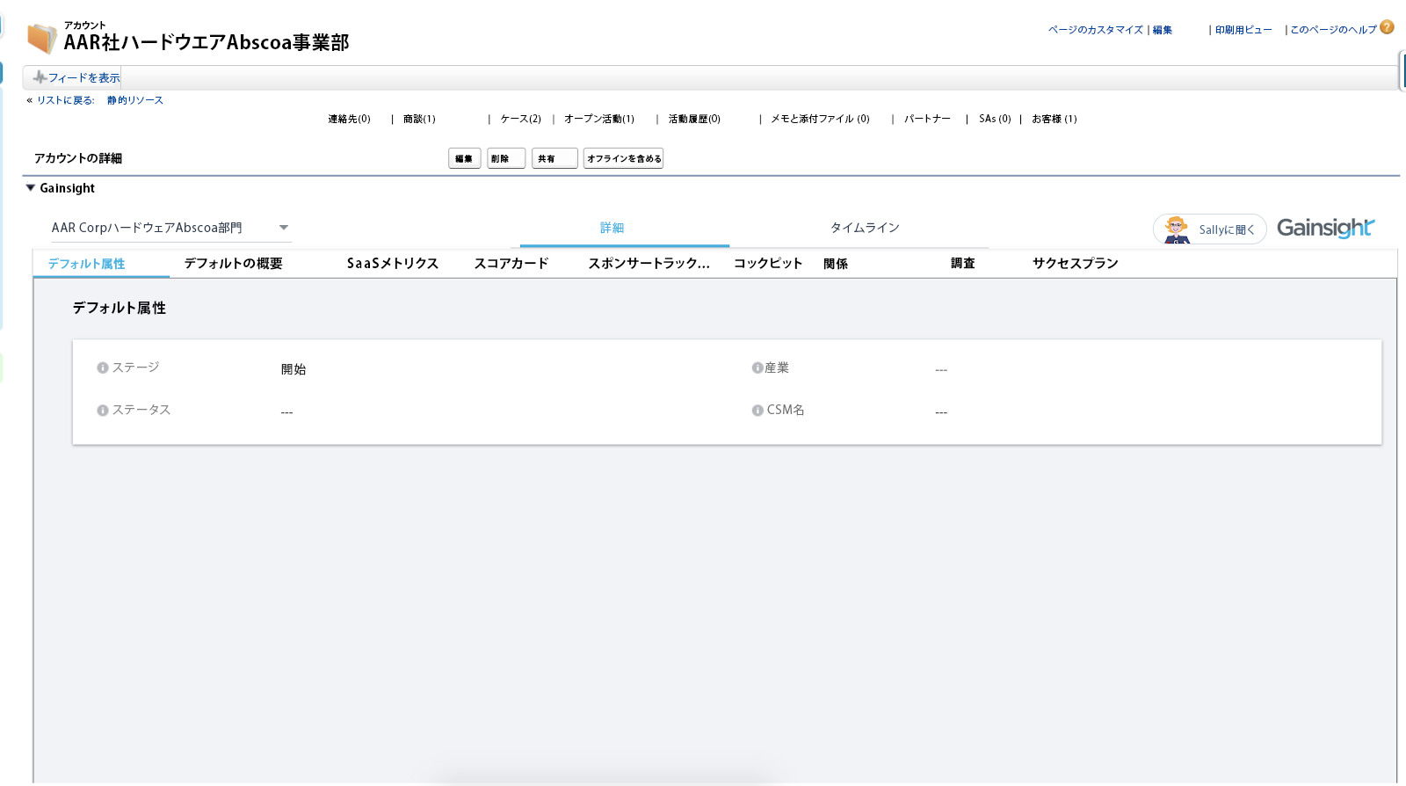Viewport: 1406px width, 786px height.
Task: Open the SaaSメトリクス tab
Action: point(393,264)
